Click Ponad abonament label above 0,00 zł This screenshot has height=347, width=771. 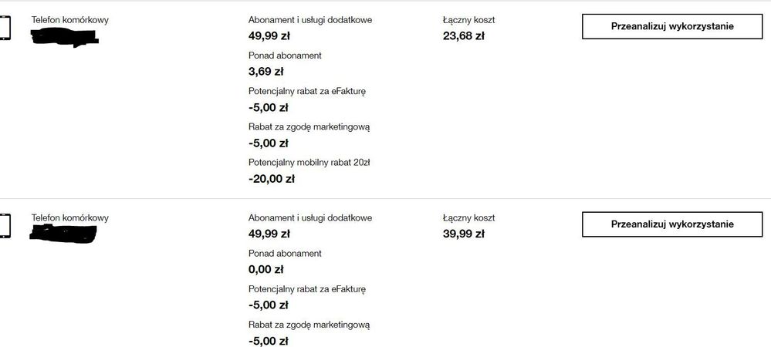[285, 253]
